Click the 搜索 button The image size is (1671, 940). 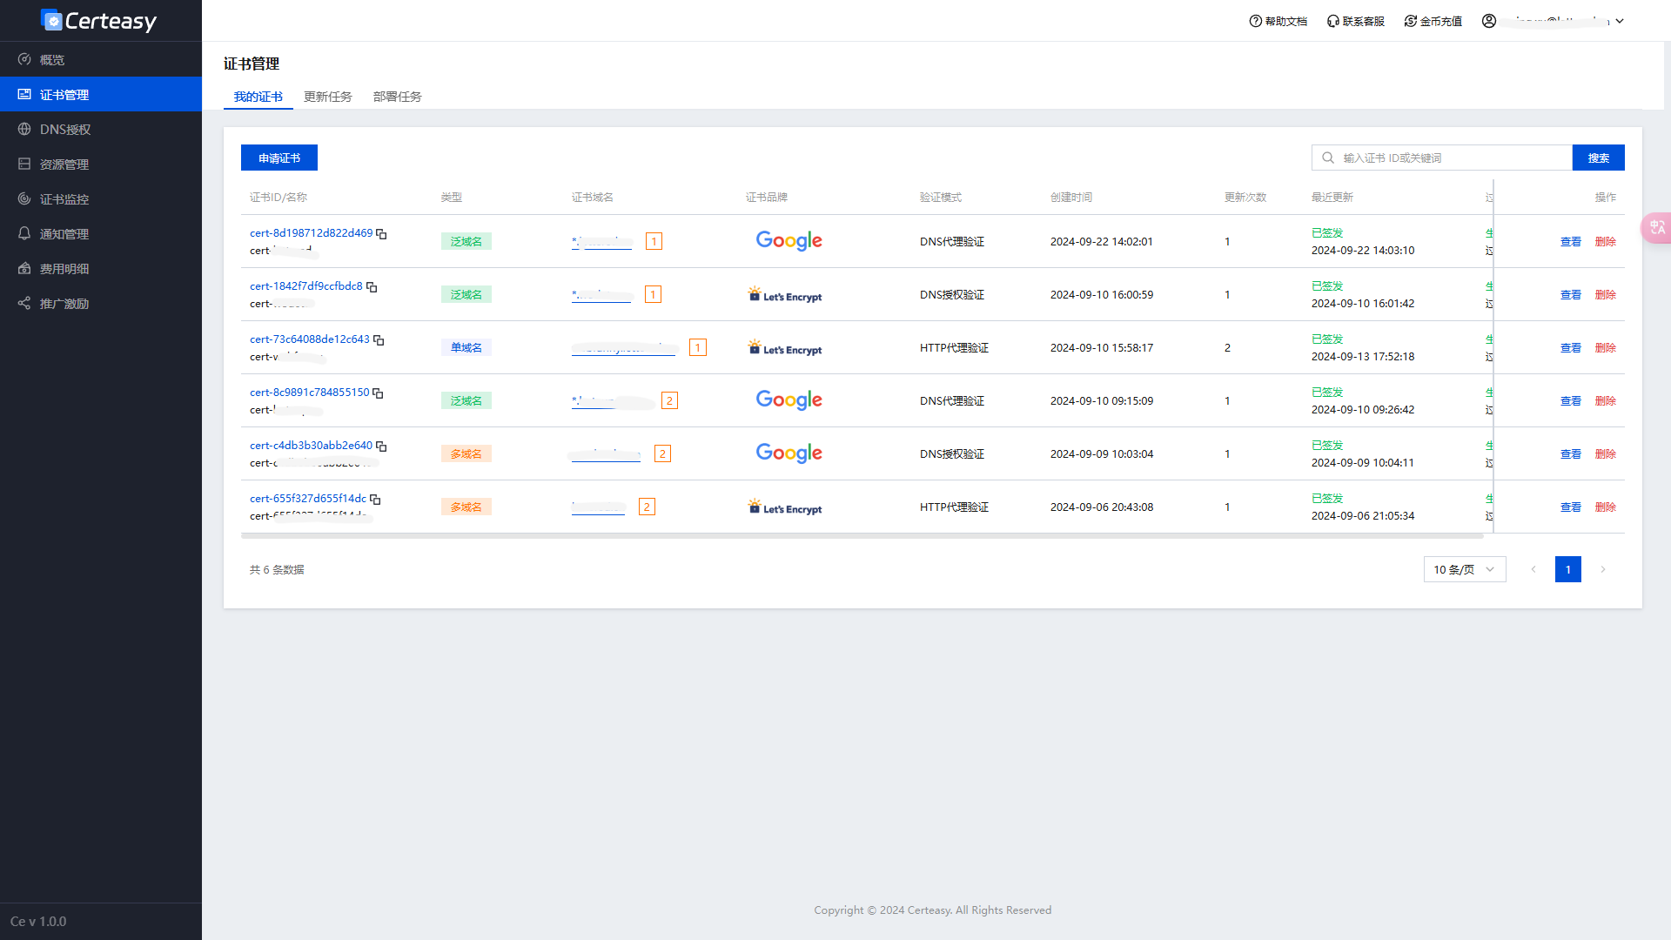1599,158
